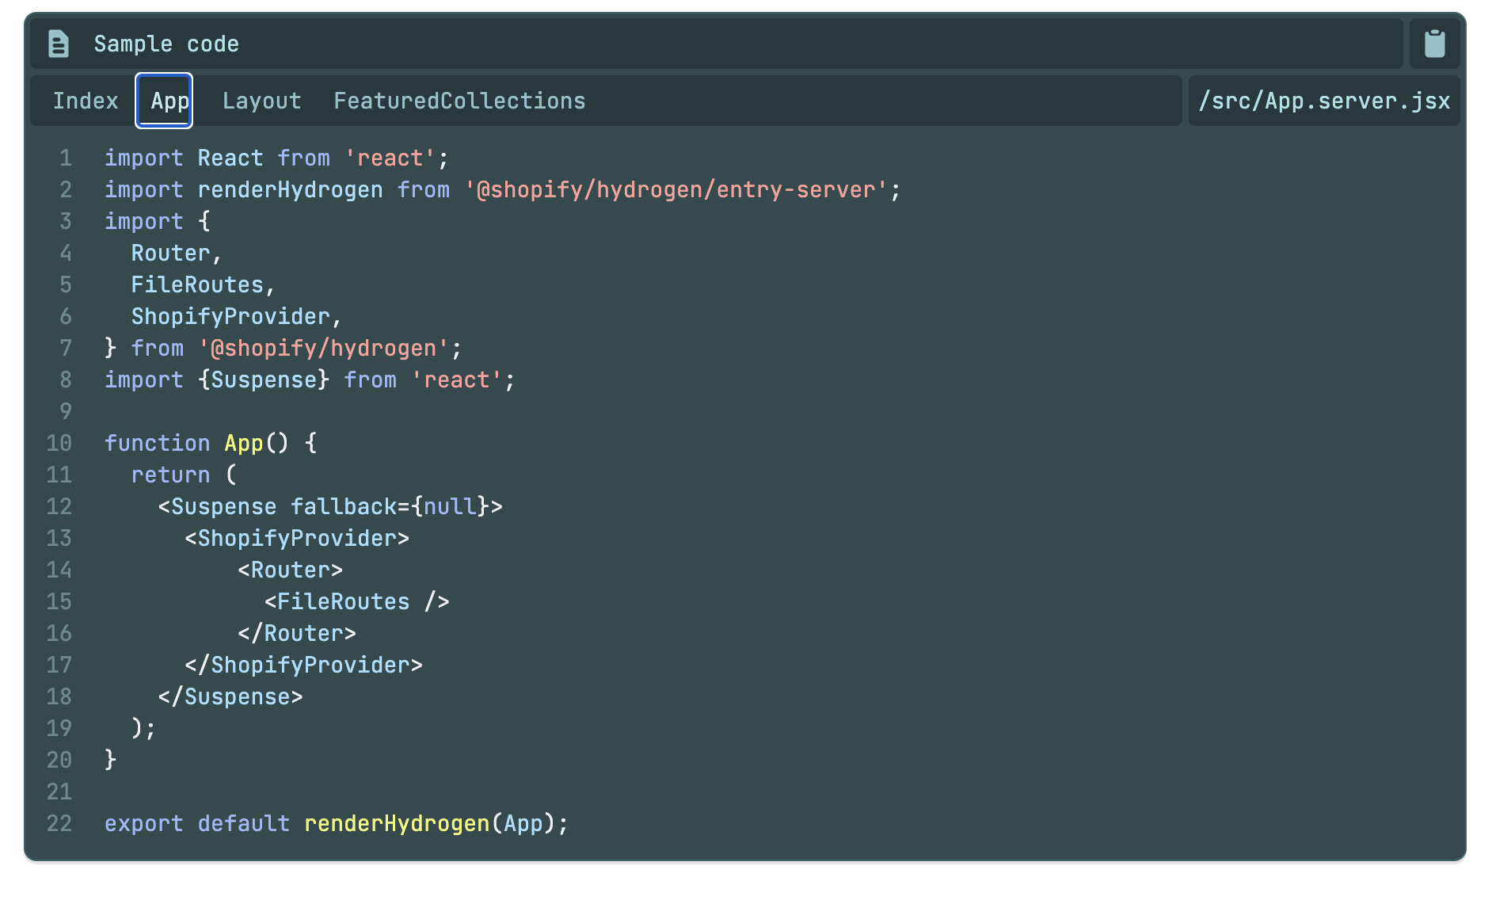Open the Layout tab
Image resolution: width=1492 pixels, height=900 pixels.
click(261, 101)
